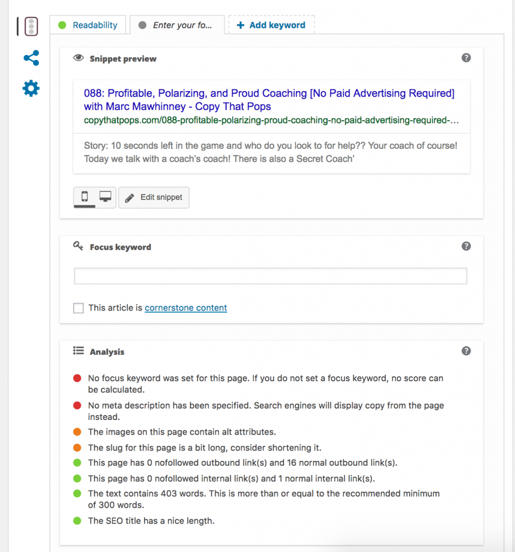Click inside the Focus keyword input field
Image resolution: width=515 pixels, height=552 pixels.
tap(270, 275)
